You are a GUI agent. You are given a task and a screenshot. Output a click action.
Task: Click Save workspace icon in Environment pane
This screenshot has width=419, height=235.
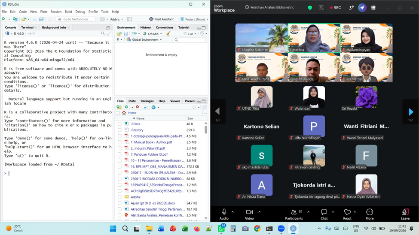[125, 34]
